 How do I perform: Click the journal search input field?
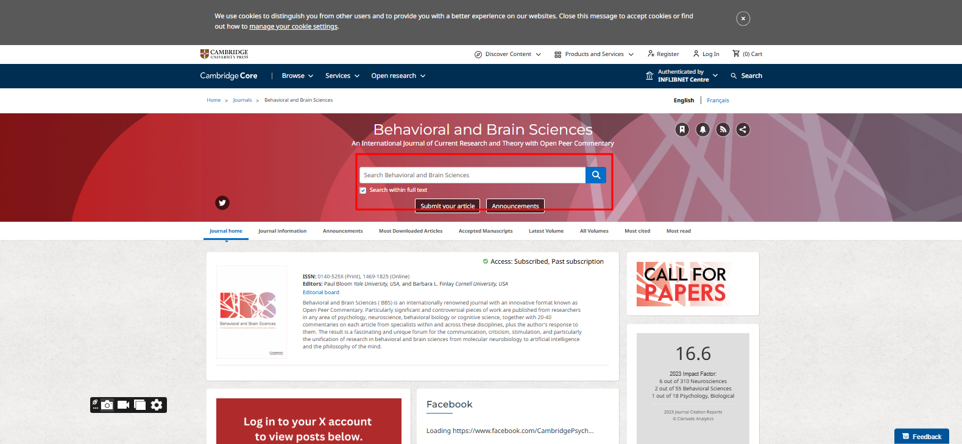point(472,175)
